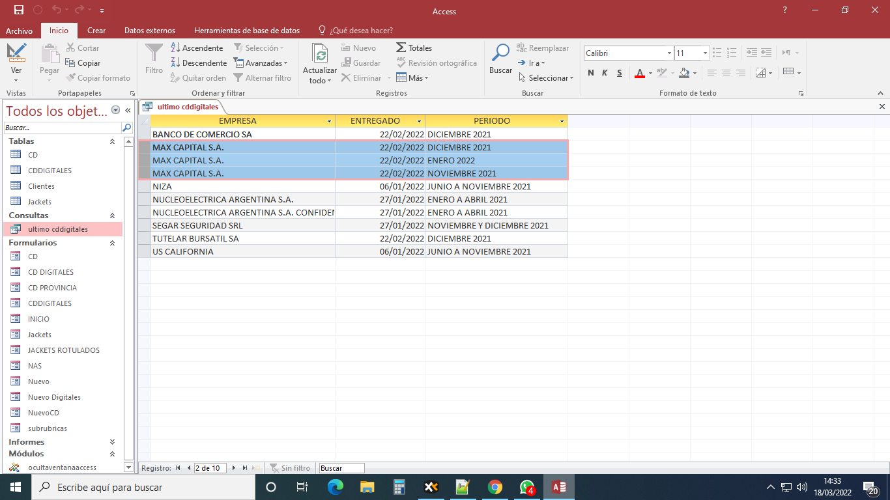The height and width of the screenshot is (500, 890).
Task: Open the EMPRESA column filter dropdown
Action: [329, 121]
